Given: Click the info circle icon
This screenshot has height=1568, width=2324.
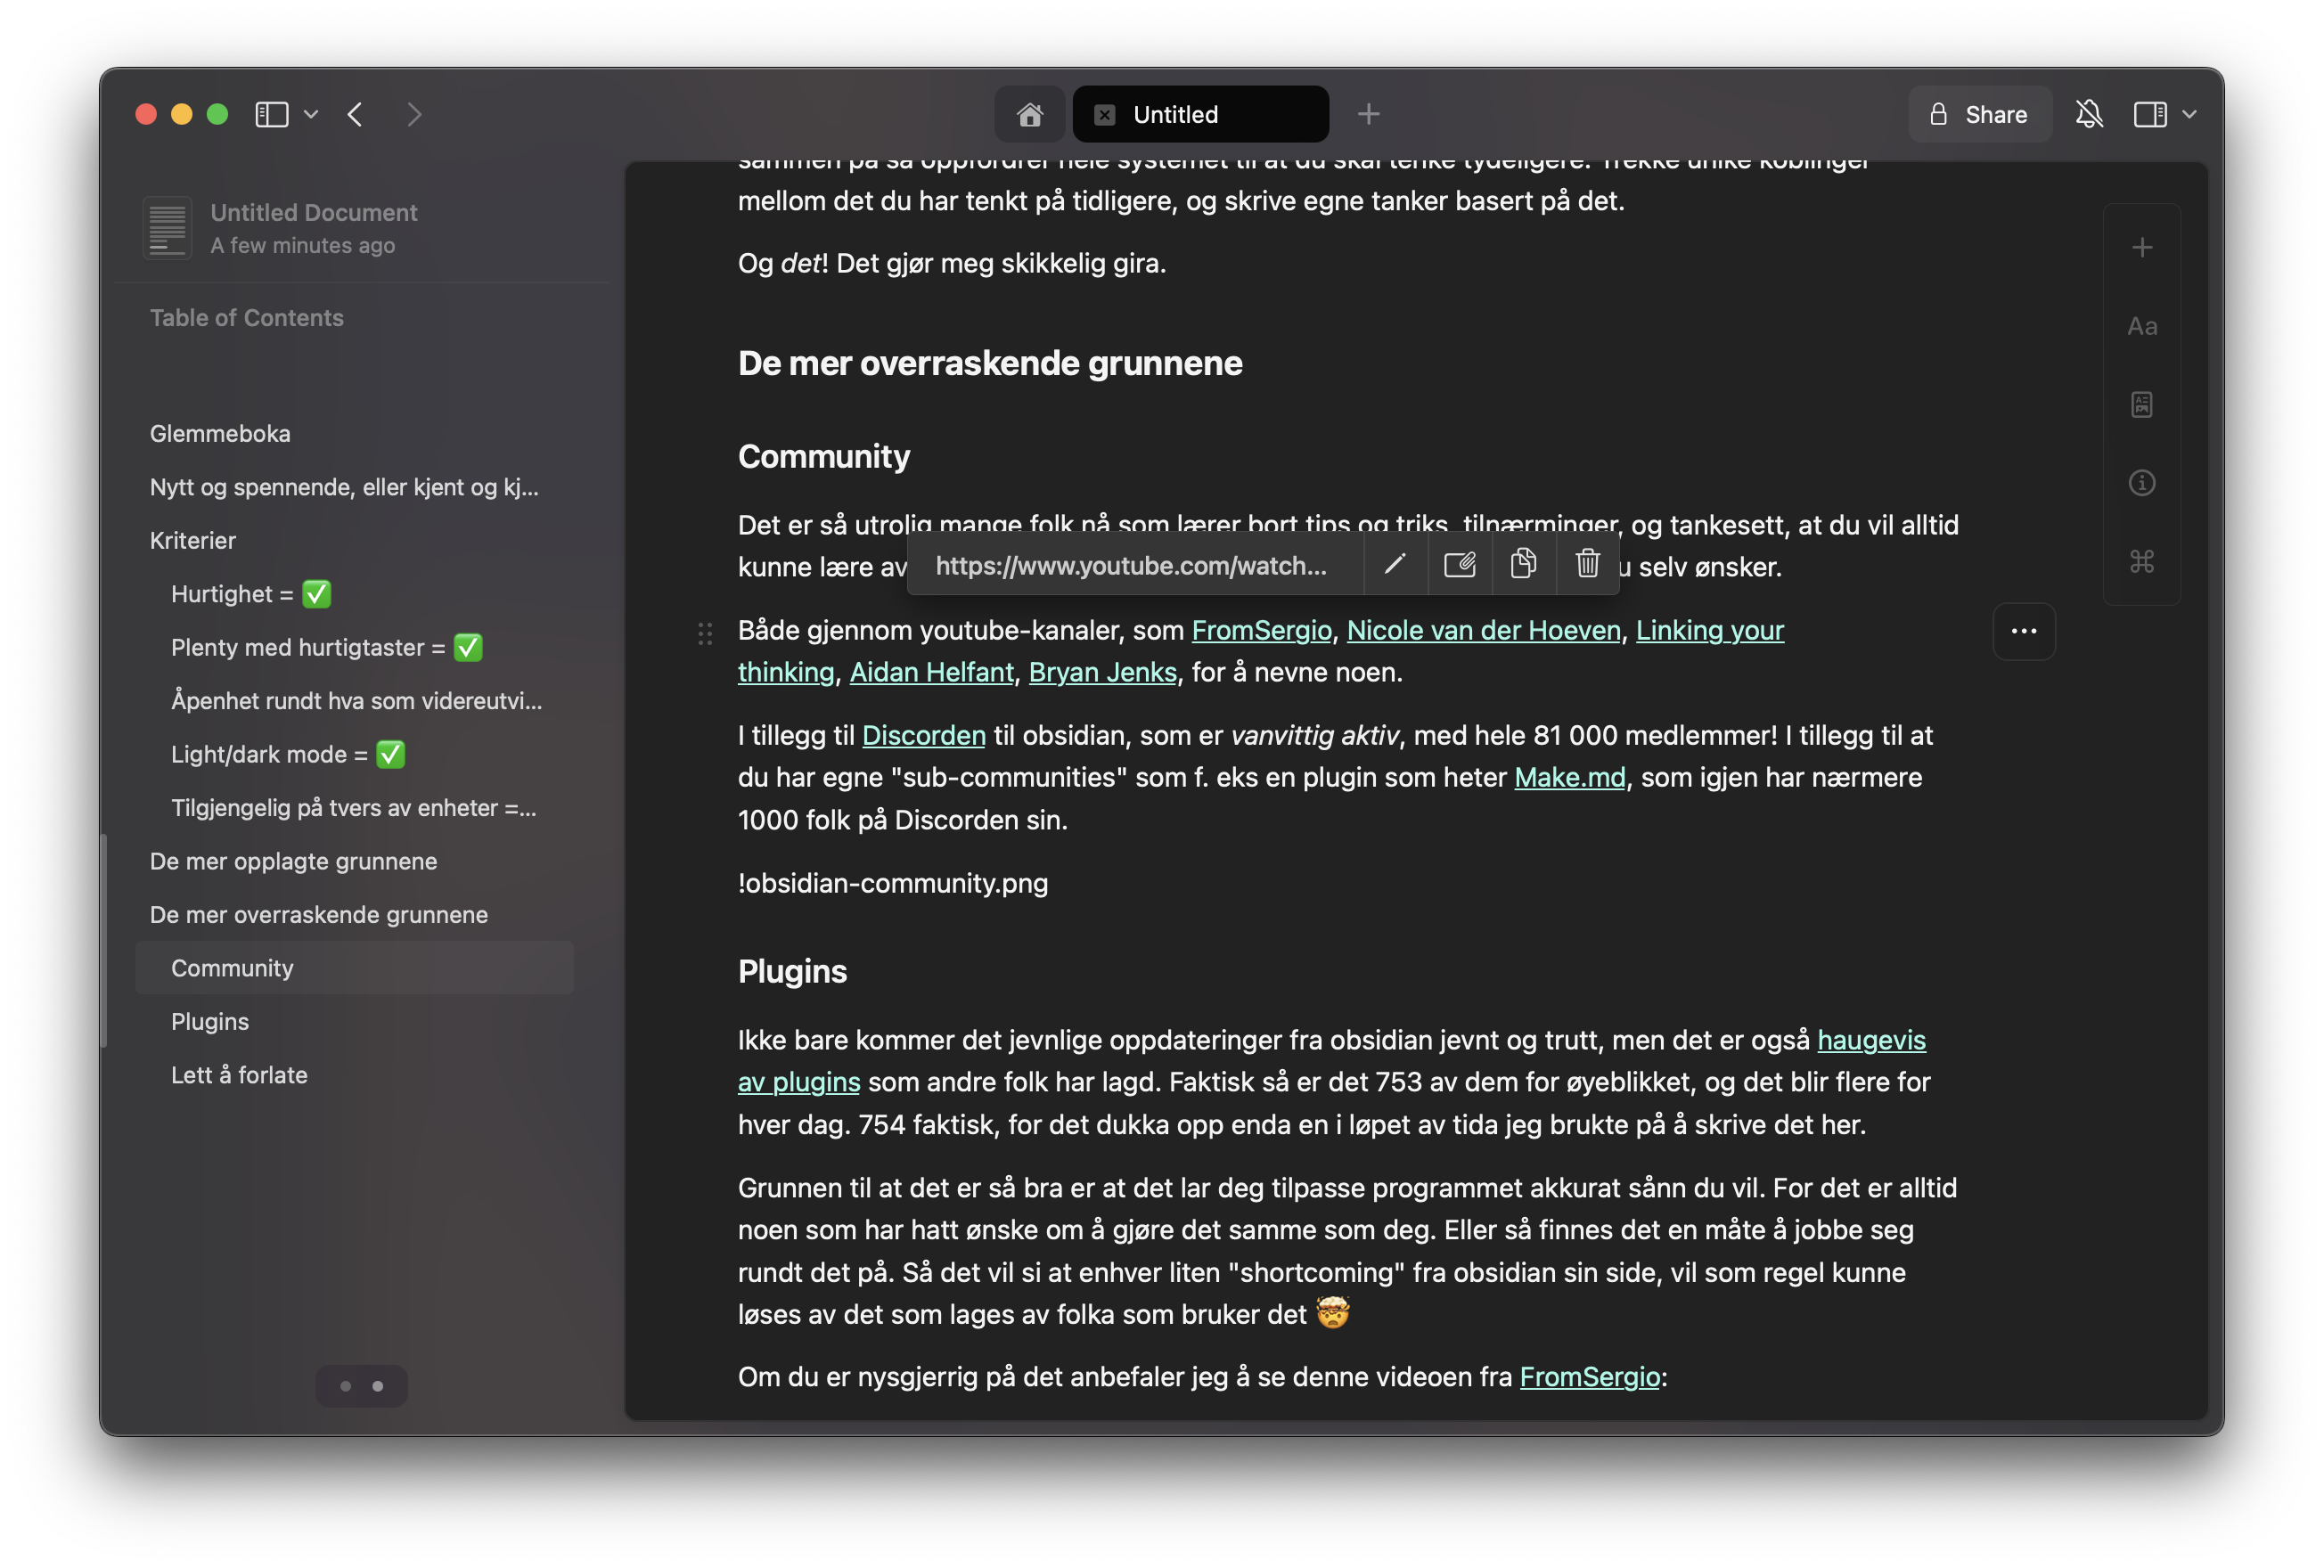Looking at the screenshot, I should click(x=2141, y=483).
